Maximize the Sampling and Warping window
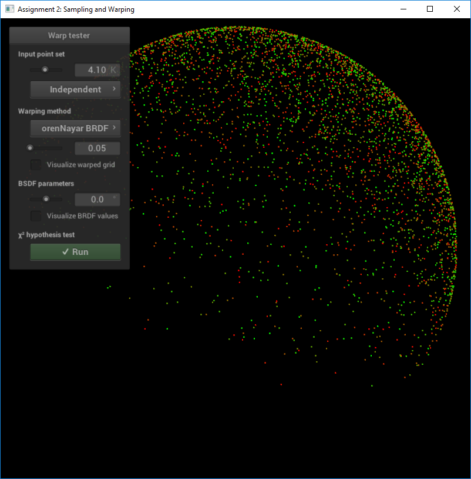Image resolution: width=471 pixels, height=479 pixels. click(x=430, y=9)
